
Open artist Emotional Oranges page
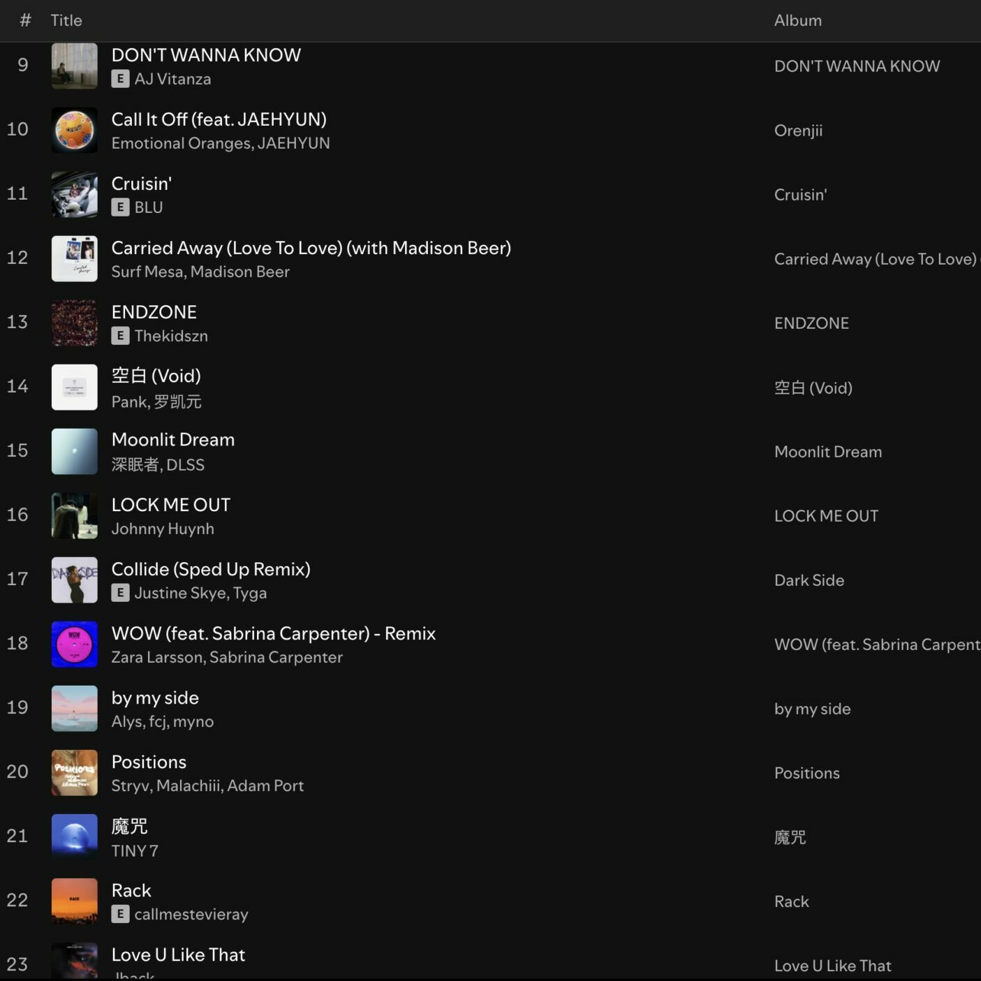pyautogui.click(x=181, y=143)
